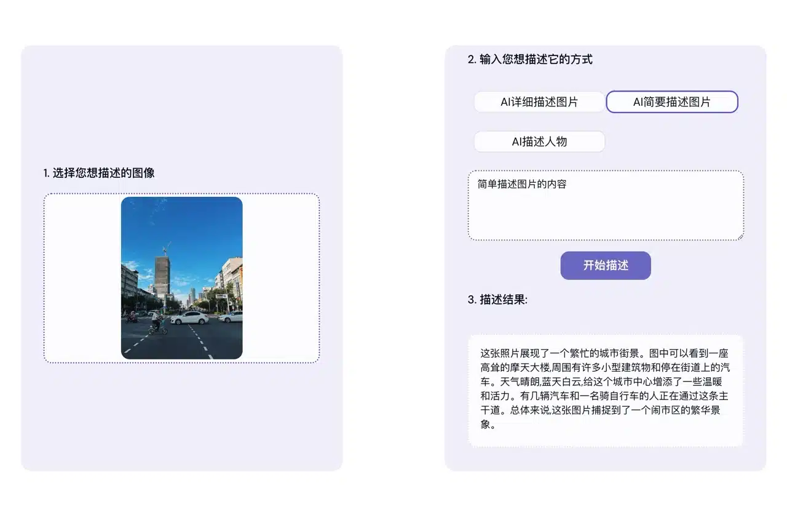Click the prompt text area resize handle
The image size is (787, 517).
[740, 236]
